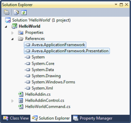
Task: Open the window position dropdown arrow
Action: [x=116, y=4]
